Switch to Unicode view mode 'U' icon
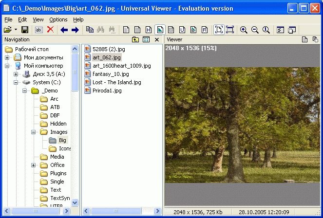The width and height of the screenshot is (323, 218). coord(182,30)
